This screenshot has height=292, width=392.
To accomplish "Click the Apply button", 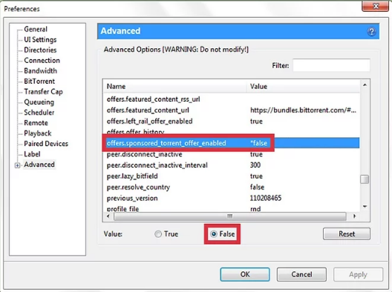I will (x=358, y=274).
